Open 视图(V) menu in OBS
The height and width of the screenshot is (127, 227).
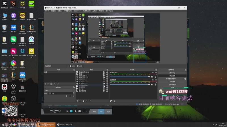pos(60,11)
